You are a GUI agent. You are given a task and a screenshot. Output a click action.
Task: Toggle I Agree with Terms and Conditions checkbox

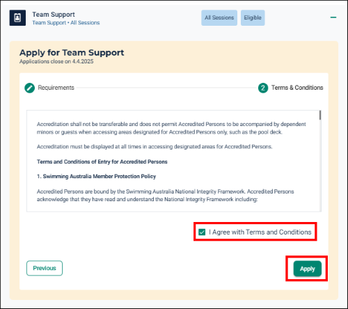(202, 232)
